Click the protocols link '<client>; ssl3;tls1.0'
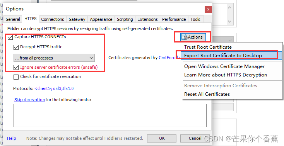This screenshot has height=146, width=284. pos(54,88)
